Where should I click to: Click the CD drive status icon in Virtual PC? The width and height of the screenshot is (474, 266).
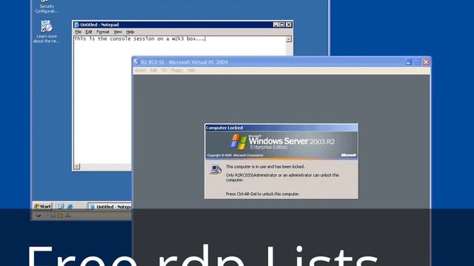(46, 216)
